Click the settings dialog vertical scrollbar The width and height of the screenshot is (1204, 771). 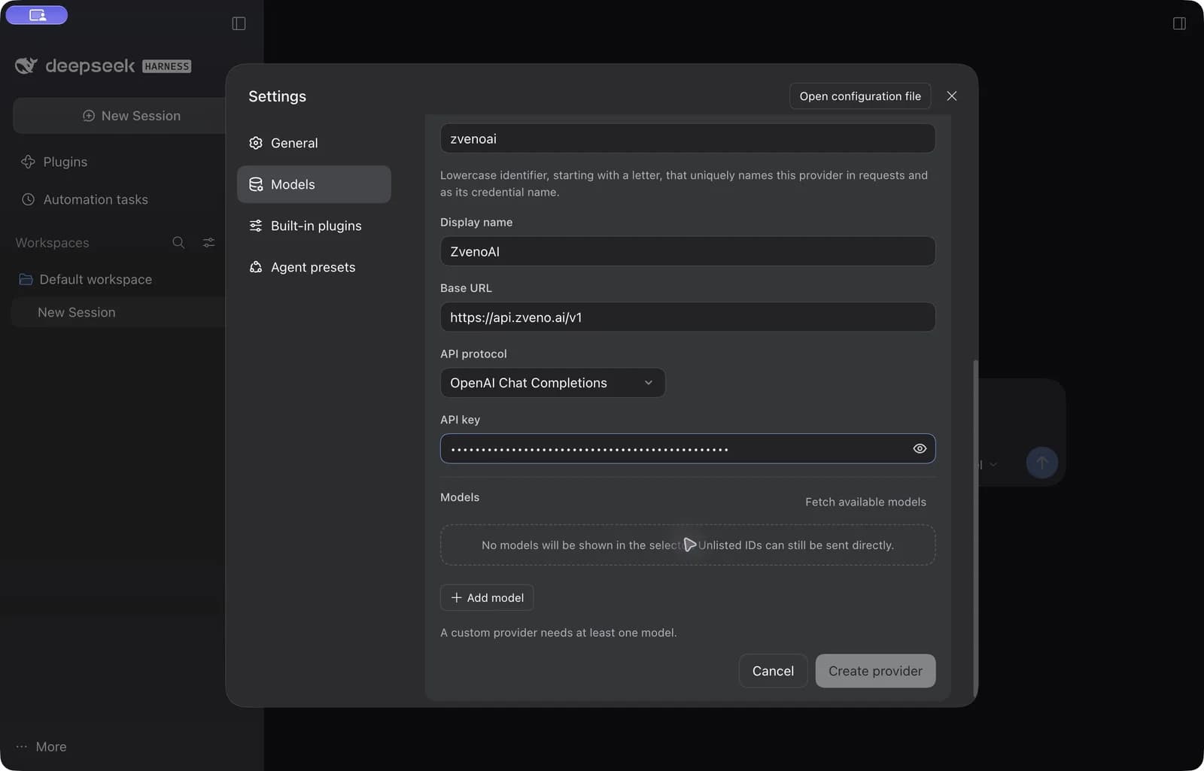[x=975, y=528]
